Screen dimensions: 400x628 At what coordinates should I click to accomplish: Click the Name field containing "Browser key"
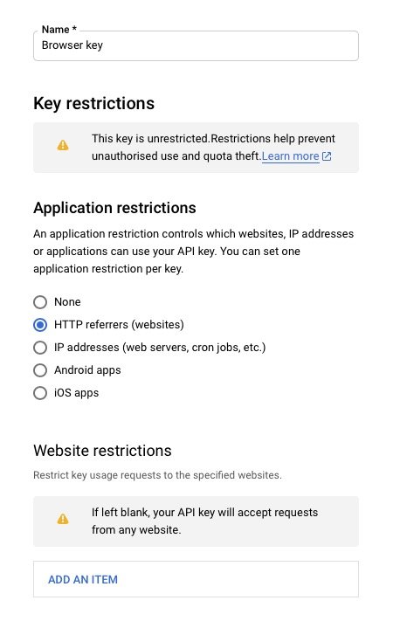[196, 45]
